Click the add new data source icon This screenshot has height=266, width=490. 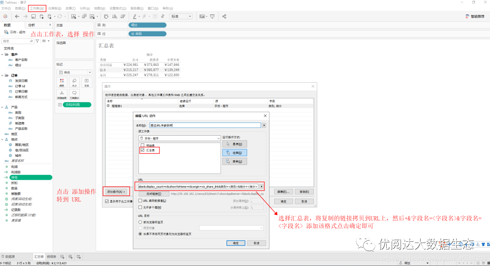coord(42,16)
